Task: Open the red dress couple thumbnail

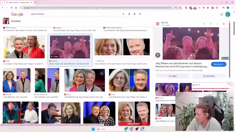Action: point(24,47)
